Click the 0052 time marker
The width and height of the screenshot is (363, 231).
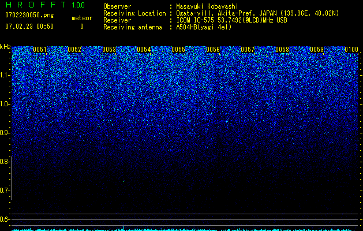pos(74,50)
